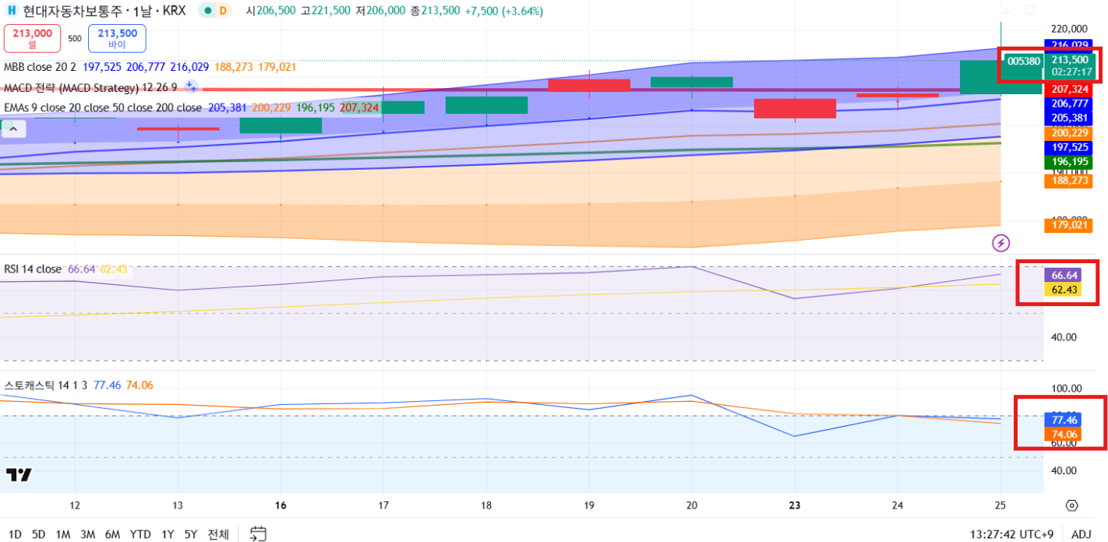1108x542 pixels.
Task: Click the change value +7,500 (+3.64%)
Action: [x=504, y=11]
